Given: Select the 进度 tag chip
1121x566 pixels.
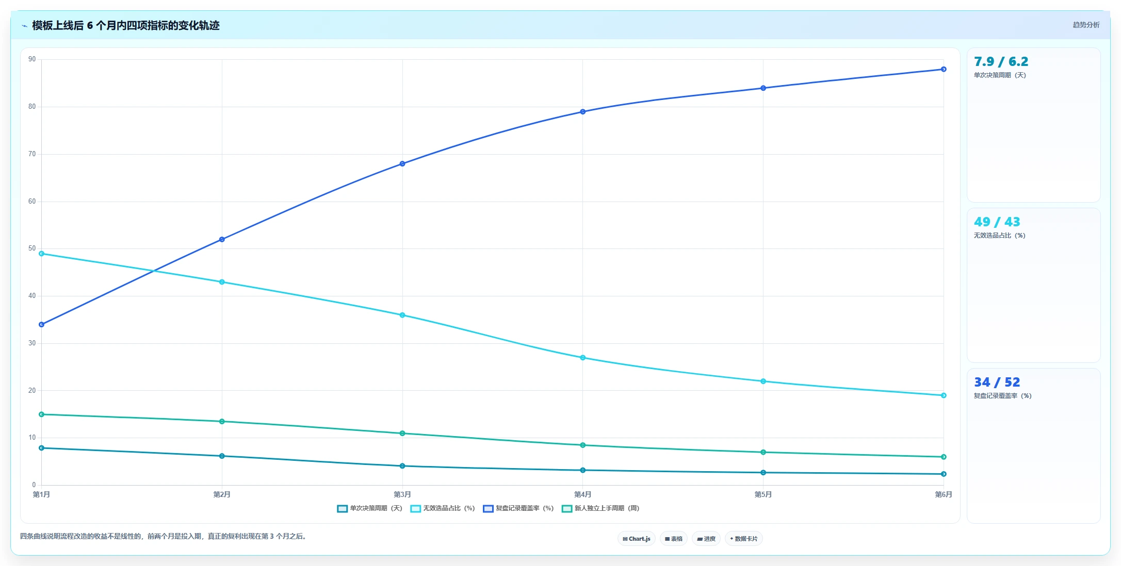Looking at the screenshot, I should click(x=706, y=539).
